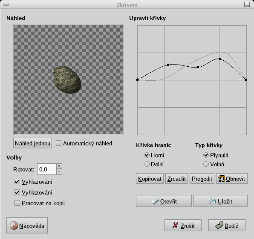Confirm with the Budiž button
Screen dimensions: 254x239
coord(227,225)
